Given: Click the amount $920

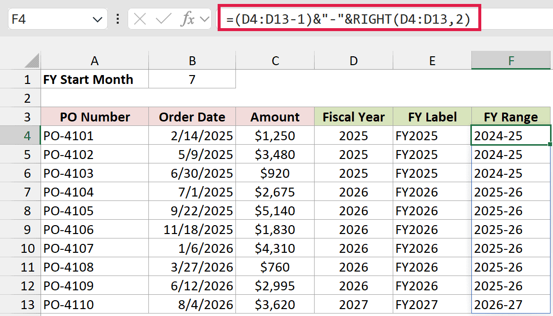Looking at the screenshot, I should click(275, 173).
